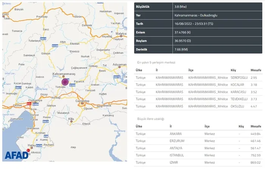Click the D817 road shield near Kozan
Viewport: 265px width, 172px height.
click(18, 88)
